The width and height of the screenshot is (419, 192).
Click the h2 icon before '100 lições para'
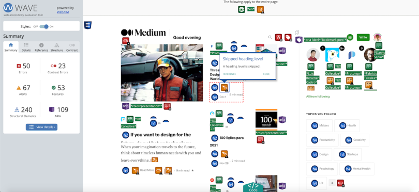tap(215, 138)
